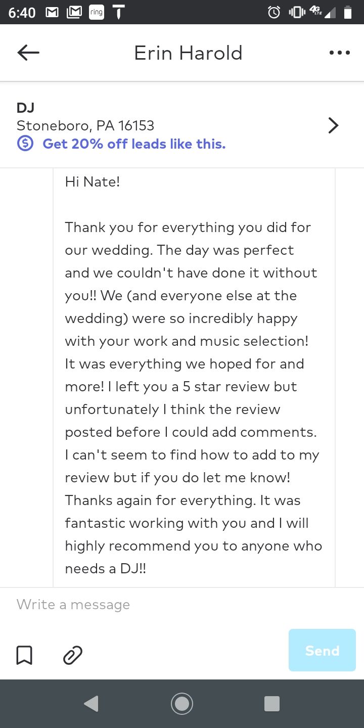Open Gmail notification in status bar
Screen dimensions: 364x728
pos(52,13)
